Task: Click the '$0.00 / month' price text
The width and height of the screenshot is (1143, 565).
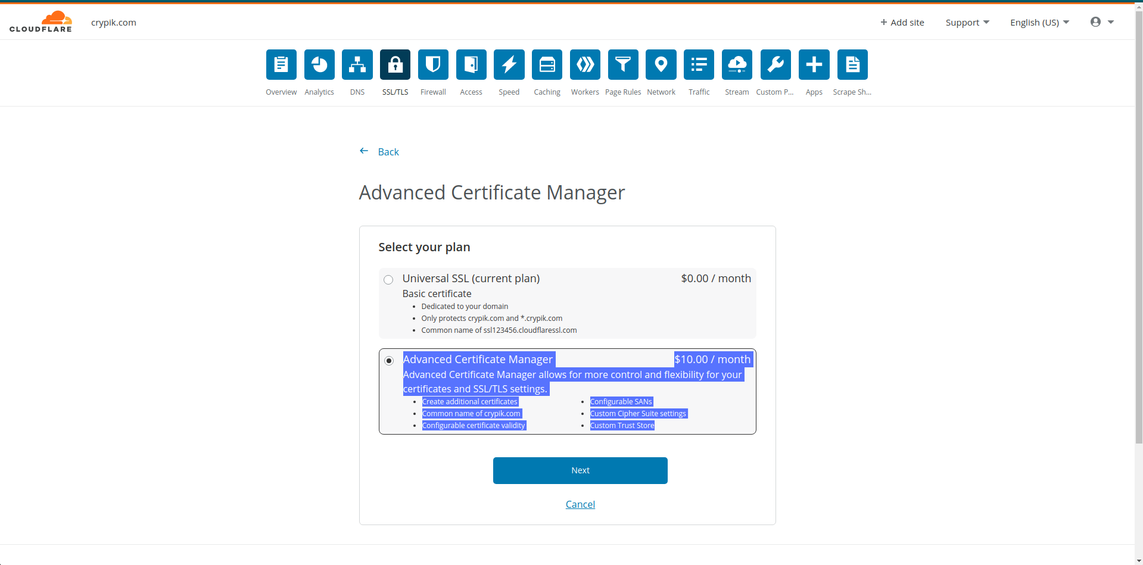Action: pyautogui.click(x=716, y=278)
